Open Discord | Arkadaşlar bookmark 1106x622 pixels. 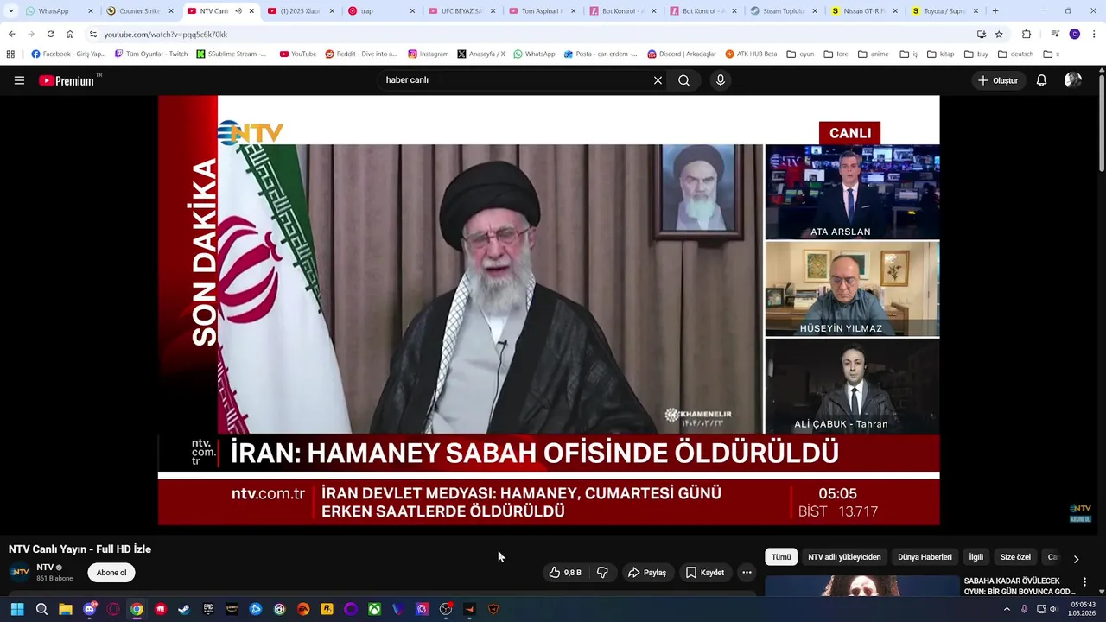tap(682, 54)
